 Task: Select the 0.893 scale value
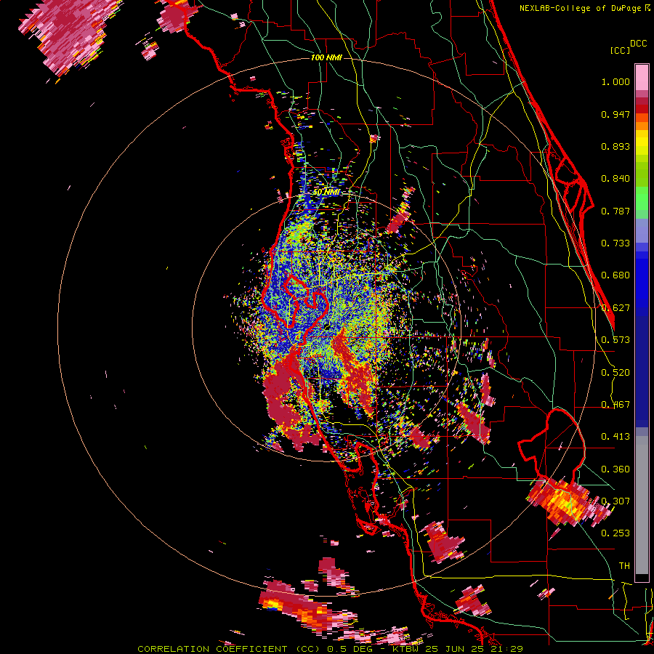[x=615, y=146]
